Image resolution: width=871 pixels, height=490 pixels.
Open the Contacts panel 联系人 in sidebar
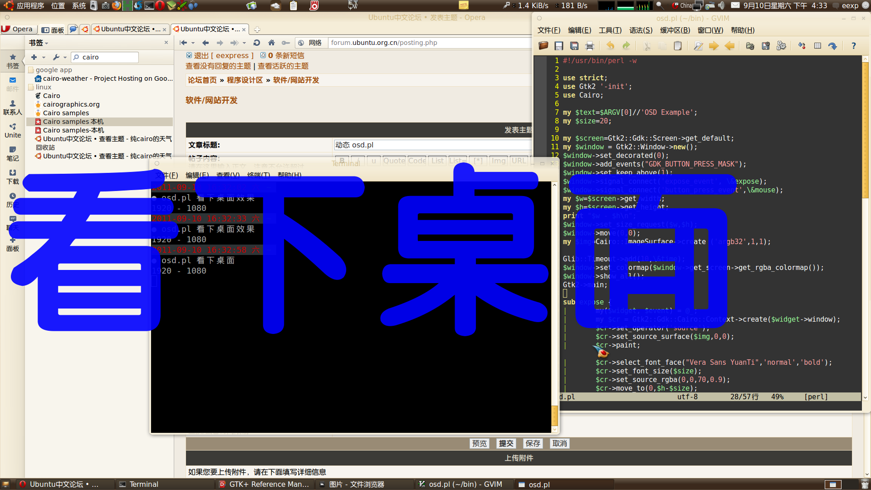[13, 108]
